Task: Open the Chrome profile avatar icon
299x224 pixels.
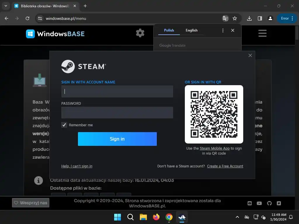Action: [x=270, y=18]
